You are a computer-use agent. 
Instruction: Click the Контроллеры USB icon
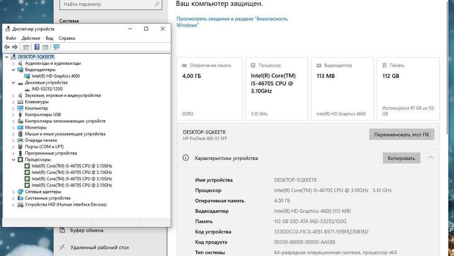tap(20, 115)
